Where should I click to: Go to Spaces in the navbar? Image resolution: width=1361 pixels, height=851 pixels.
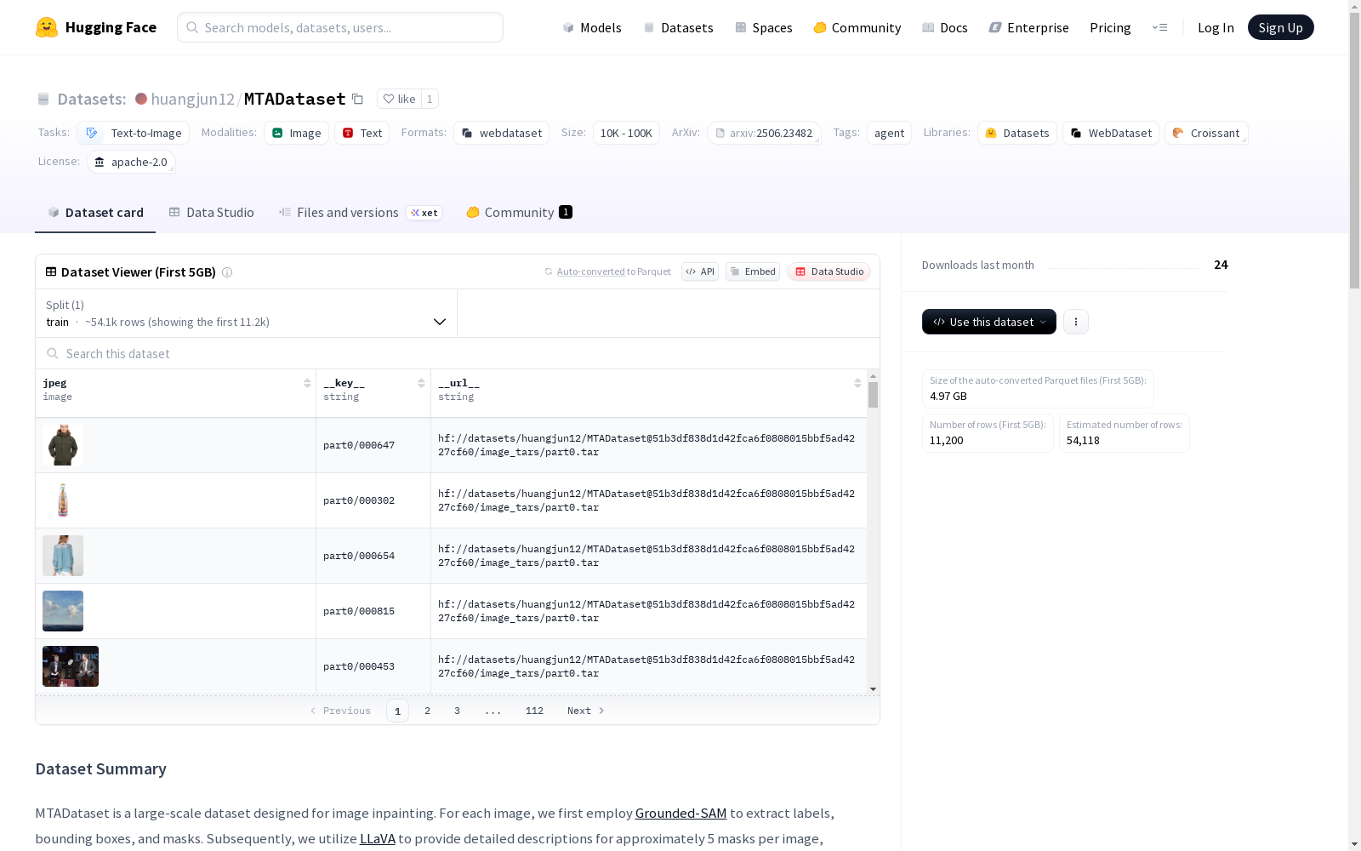point(764,27)
